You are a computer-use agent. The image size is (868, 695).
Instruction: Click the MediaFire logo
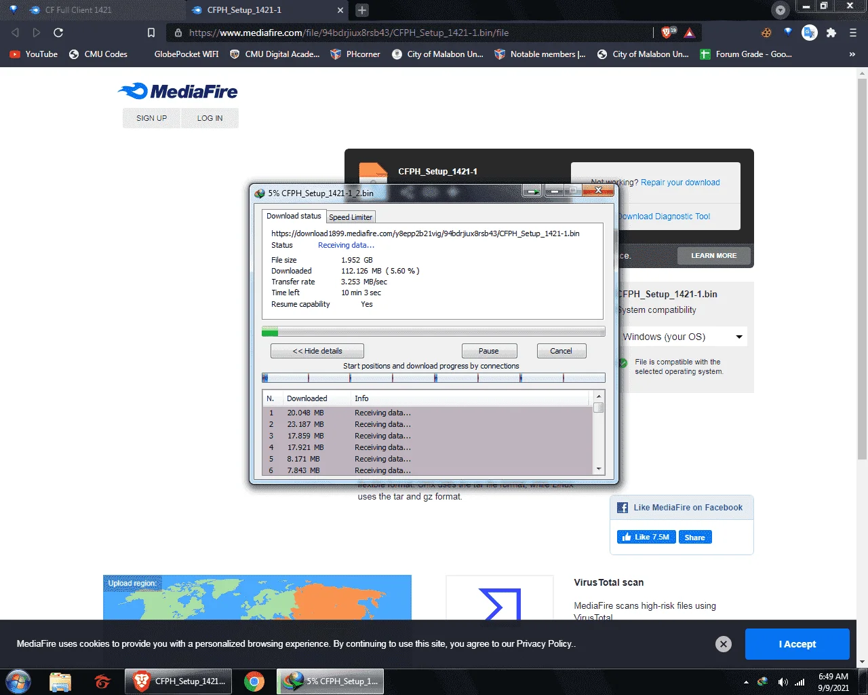178,92
